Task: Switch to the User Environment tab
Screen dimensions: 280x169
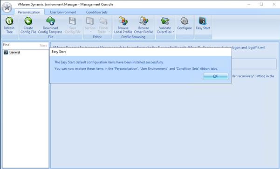Action: 63,12
